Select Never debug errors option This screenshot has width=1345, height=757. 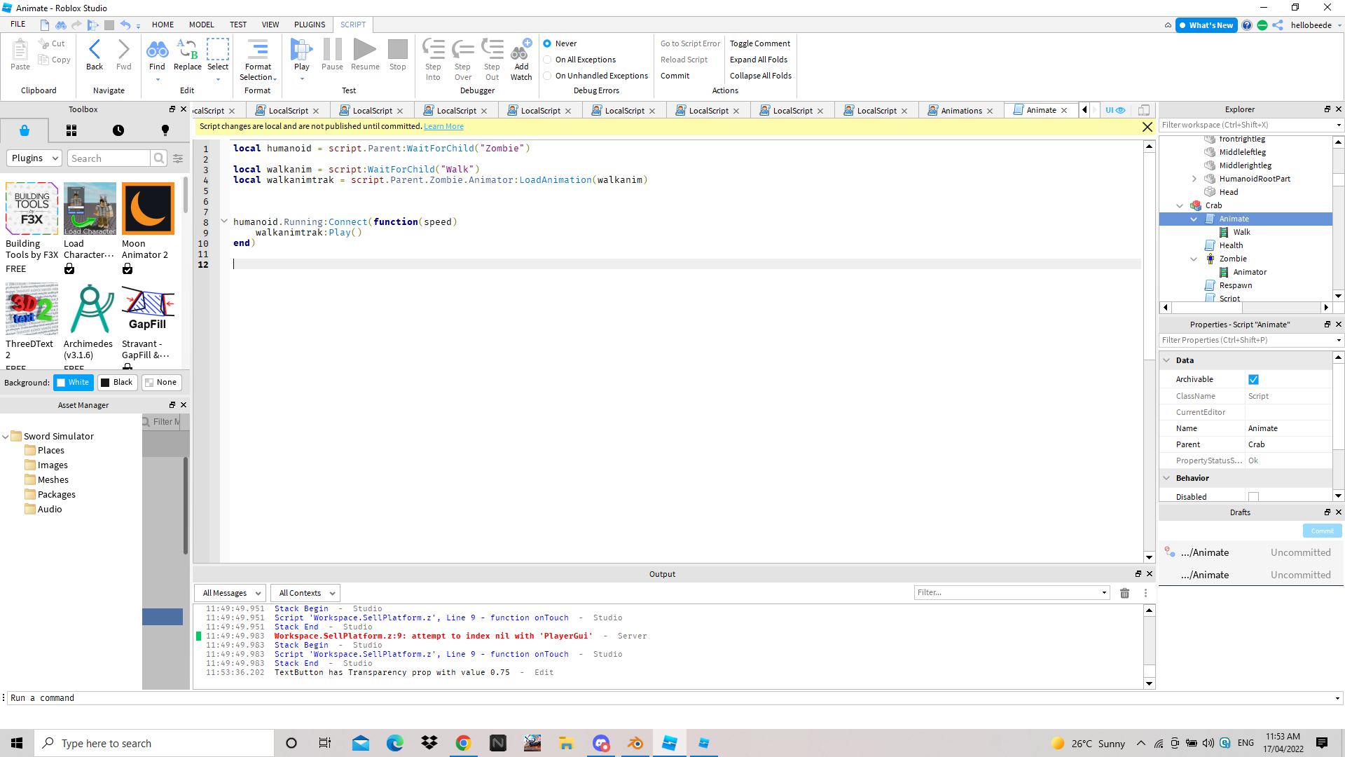tap(547, 43)
